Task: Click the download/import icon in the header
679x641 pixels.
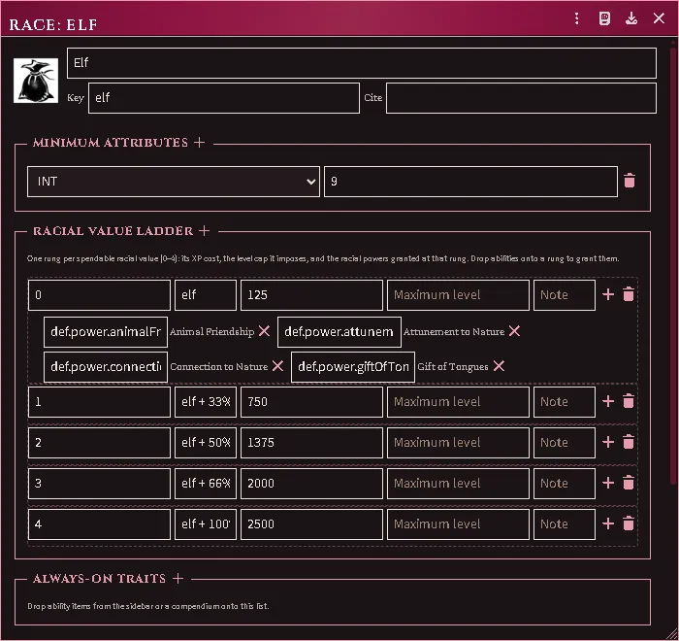Action: (x=631, y=18)
